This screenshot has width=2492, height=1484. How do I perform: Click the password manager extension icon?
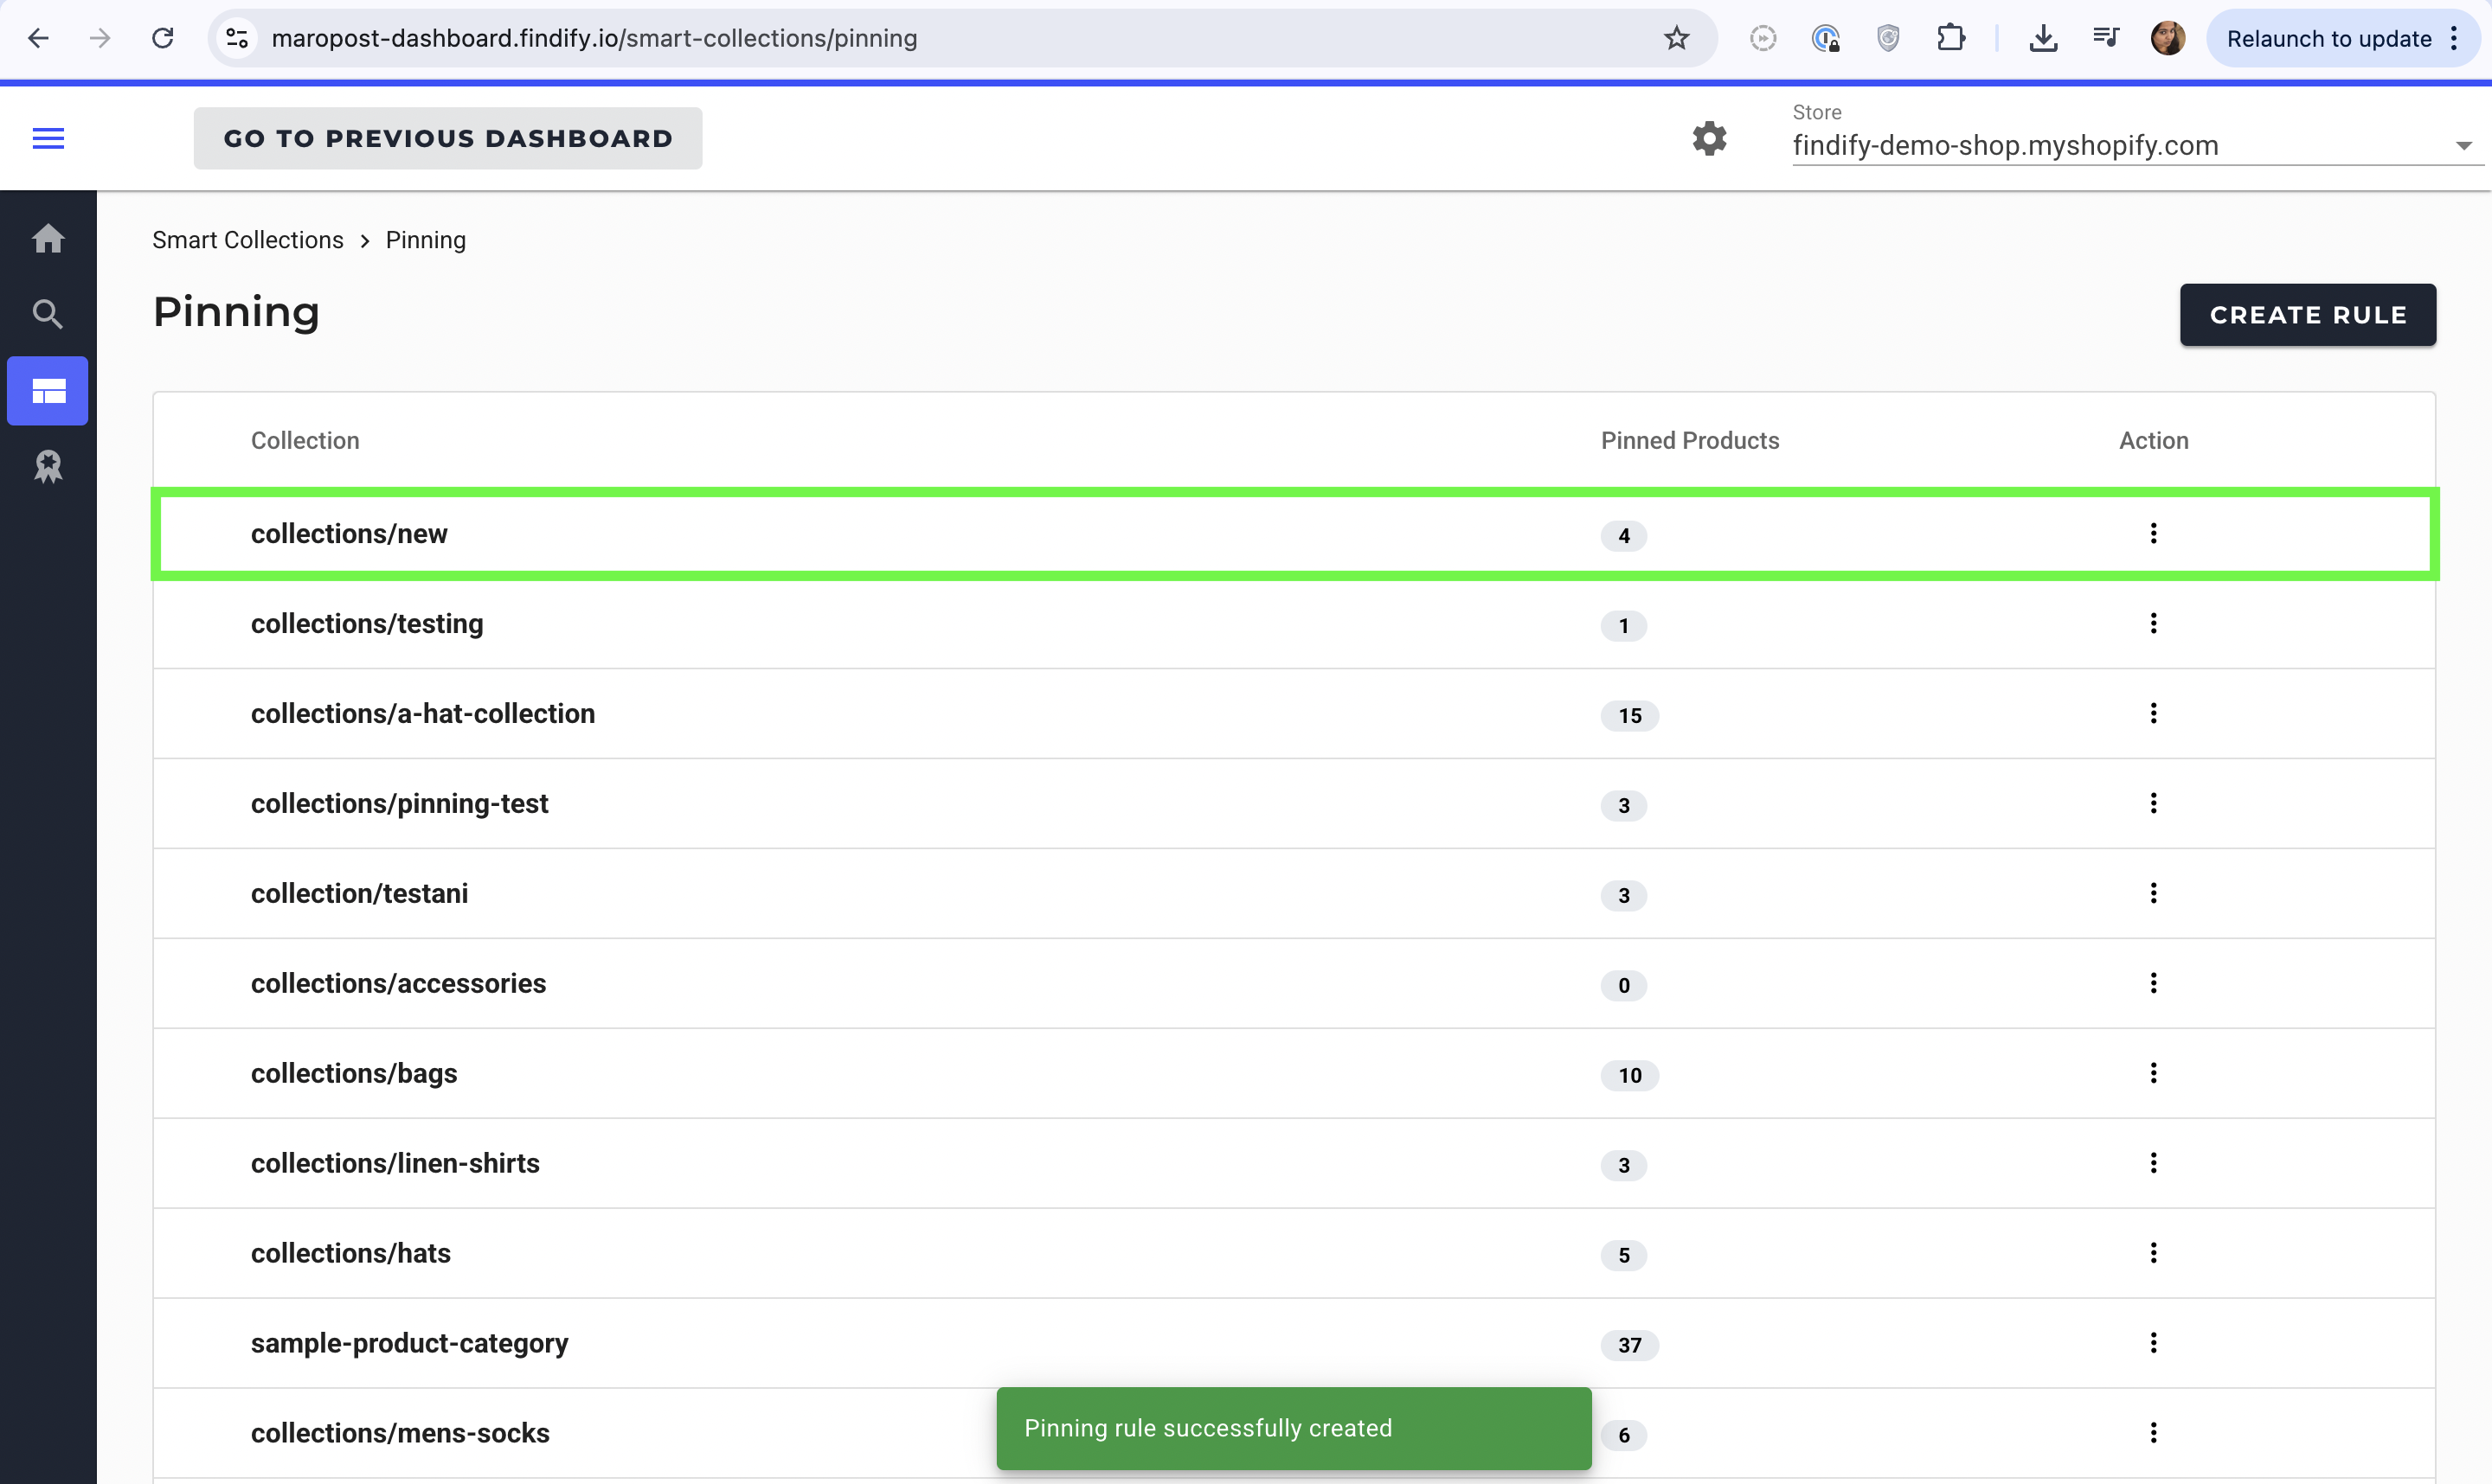tap(1826, 38)
